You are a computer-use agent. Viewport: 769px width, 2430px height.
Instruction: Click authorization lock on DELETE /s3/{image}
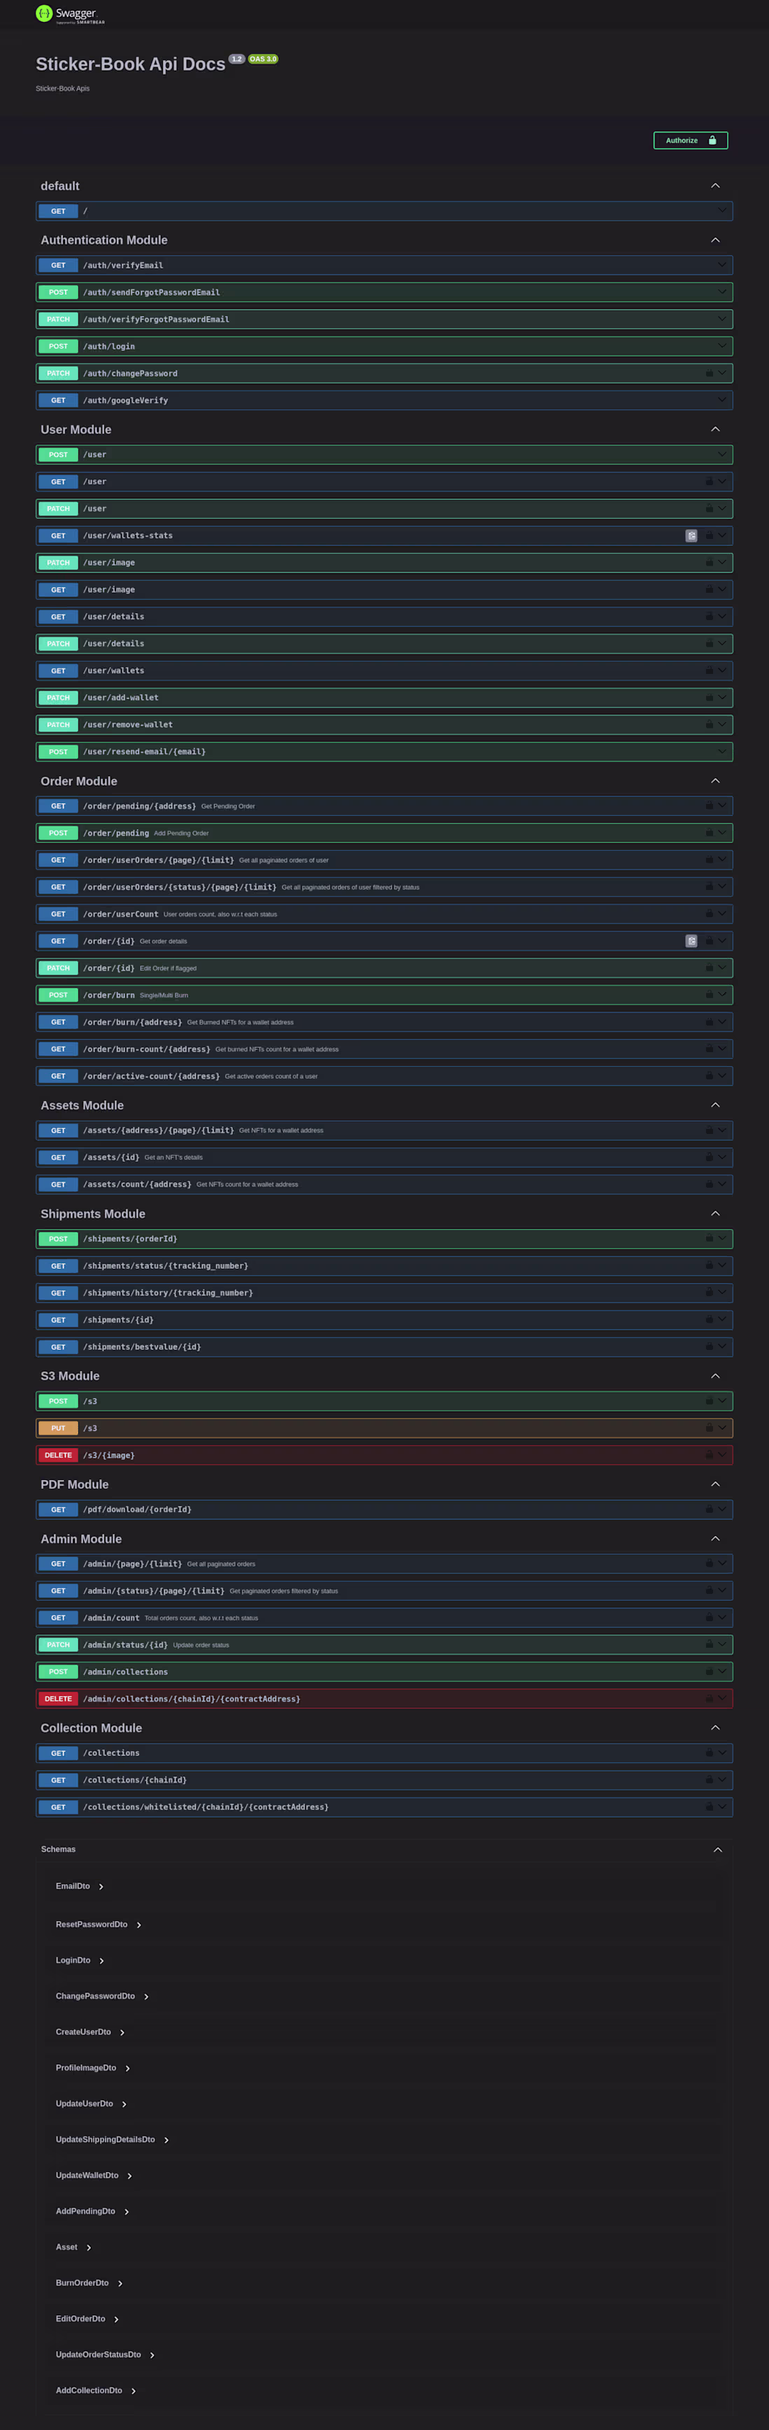point(710,1455)
